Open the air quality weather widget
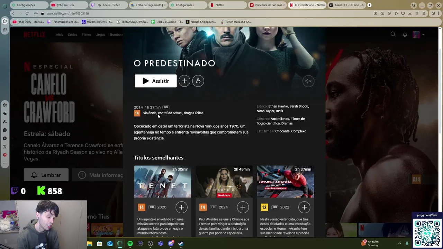 [x=371, y=243]
